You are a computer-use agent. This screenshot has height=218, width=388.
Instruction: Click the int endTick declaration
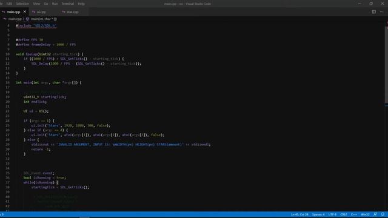(x=35, y=102)
